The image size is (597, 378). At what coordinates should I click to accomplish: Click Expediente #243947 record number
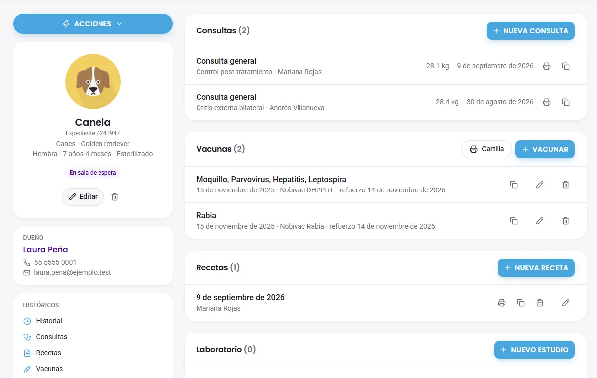pyautogui.click(x=93, y=133)
